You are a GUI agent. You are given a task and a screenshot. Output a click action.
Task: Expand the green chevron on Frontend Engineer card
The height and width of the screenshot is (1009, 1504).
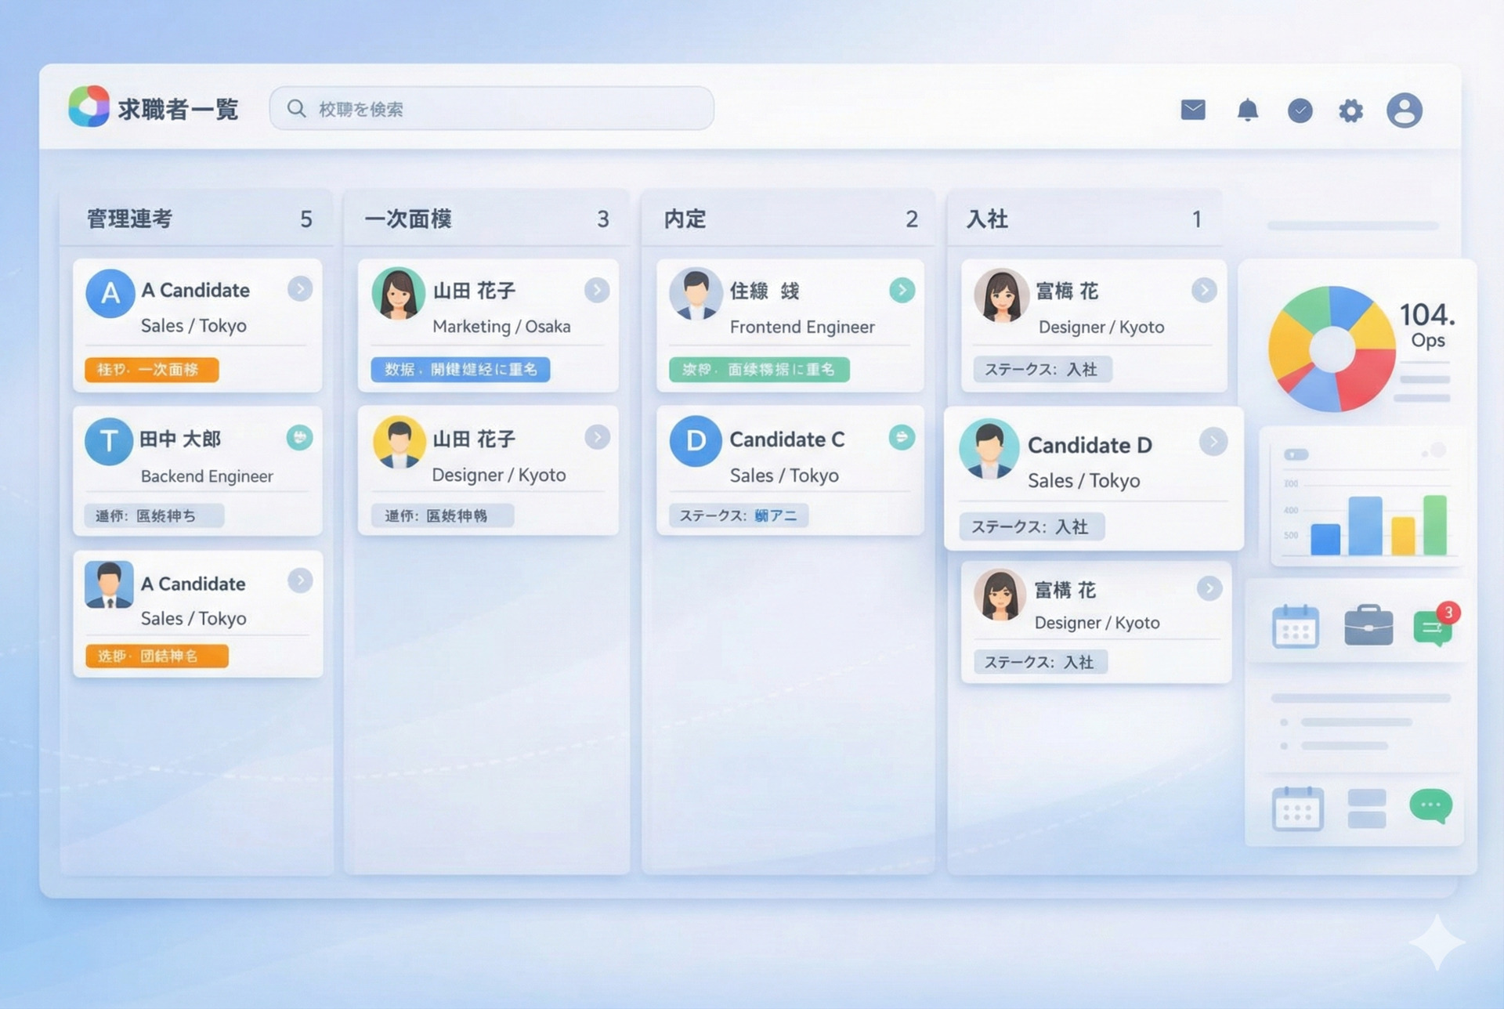click(902, 291)
